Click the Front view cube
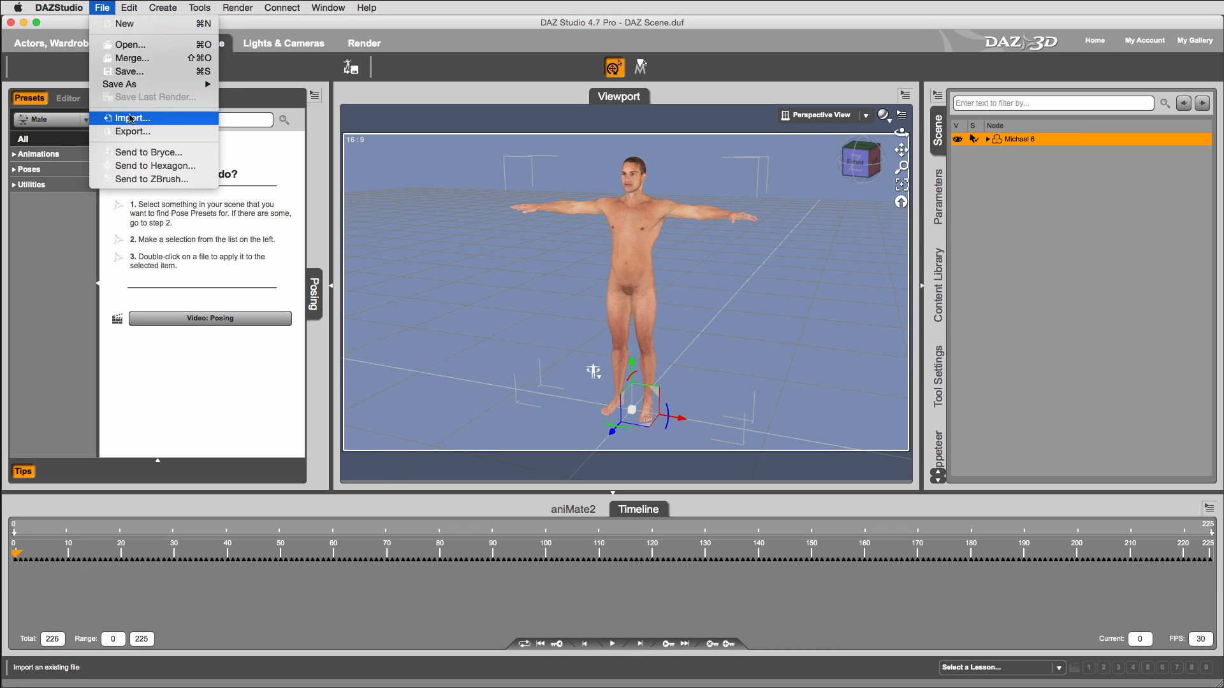 click(861, 159)
